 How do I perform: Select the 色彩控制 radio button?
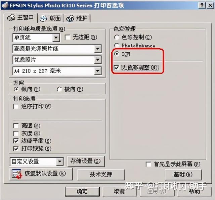pyautogui.click(x=117, y=37)
